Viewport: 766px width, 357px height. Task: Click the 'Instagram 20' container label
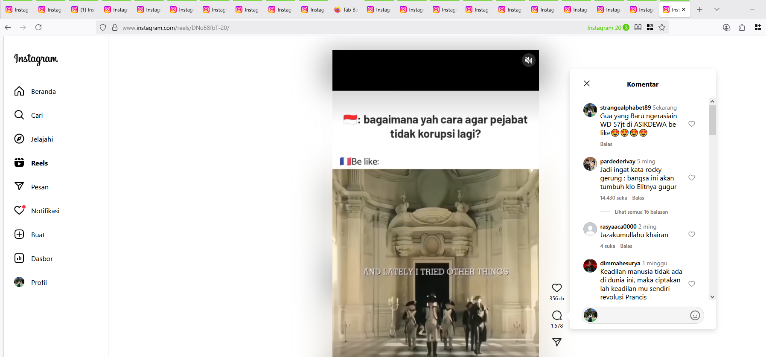(x=608, y=28)
